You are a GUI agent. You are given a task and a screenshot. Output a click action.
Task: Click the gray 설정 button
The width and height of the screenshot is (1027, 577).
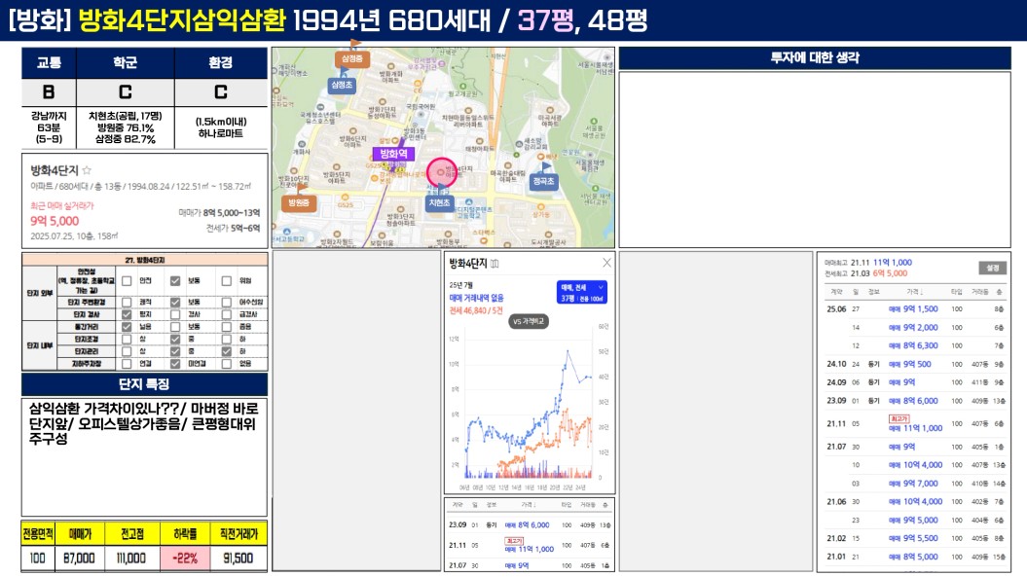tap(993, 268)
